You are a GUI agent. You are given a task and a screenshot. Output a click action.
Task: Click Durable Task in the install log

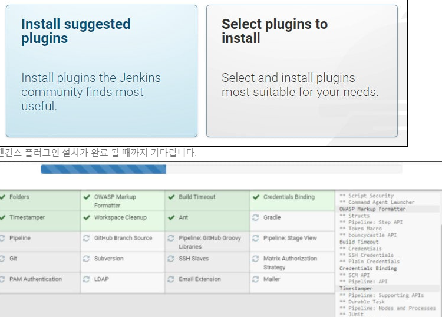[367, 302]
